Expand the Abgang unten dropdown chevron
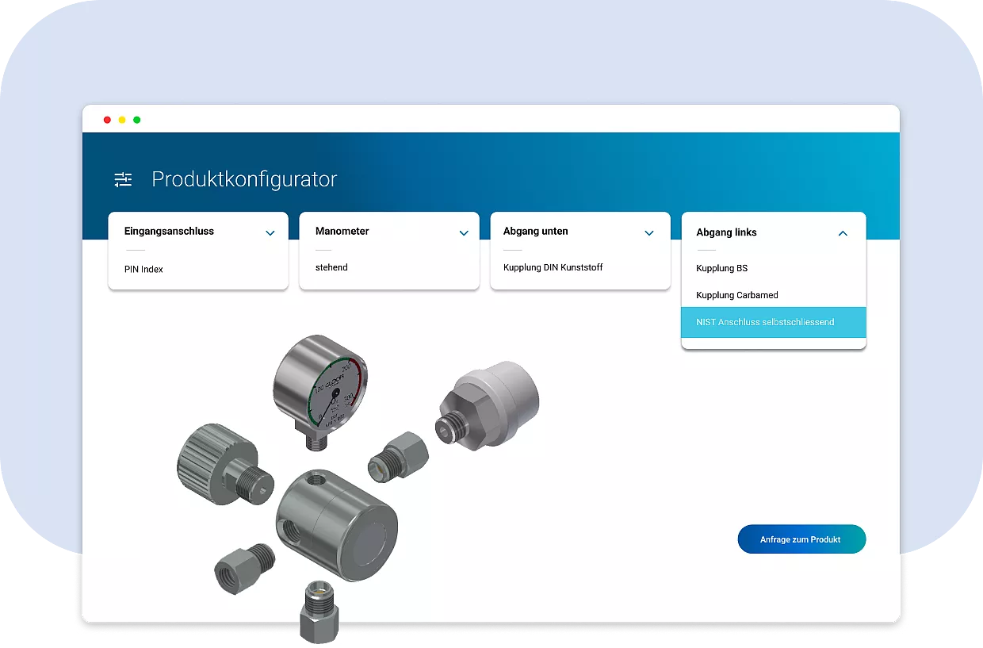 click(x=648, y=233)
